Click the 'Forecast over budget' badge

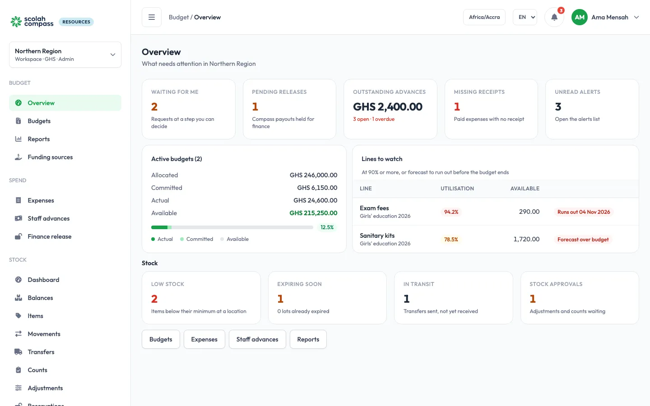point(583,240)
